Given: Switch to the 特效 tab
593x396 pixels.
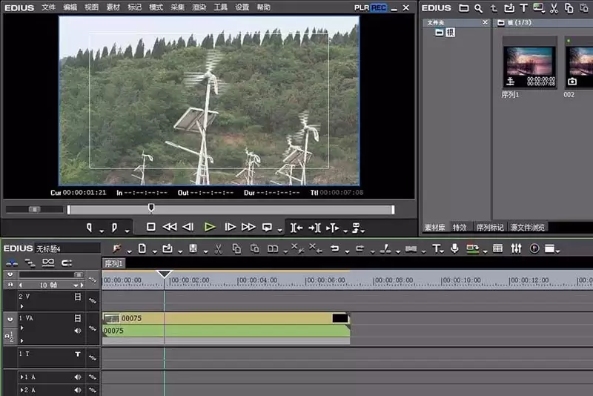Looking at the screenshot, I should coord(460,228).
